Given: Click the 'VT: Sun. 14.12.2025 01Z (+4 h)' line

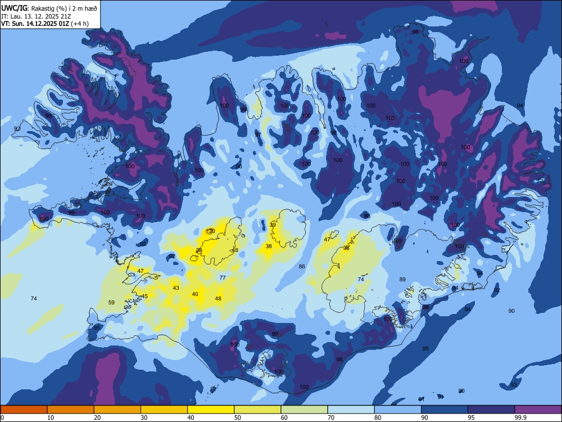Looking at the screenshot, I should tap(45, 24).
